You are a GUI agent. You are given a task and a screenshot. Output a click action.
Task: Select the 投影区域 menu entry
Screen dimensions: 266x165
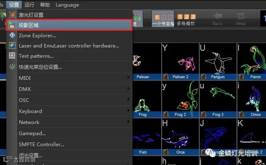[x=69, y=25]
